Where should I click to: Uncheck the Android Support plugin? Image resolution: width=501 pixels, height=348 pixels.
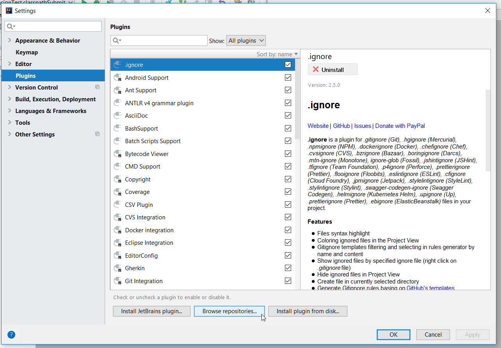288,77
